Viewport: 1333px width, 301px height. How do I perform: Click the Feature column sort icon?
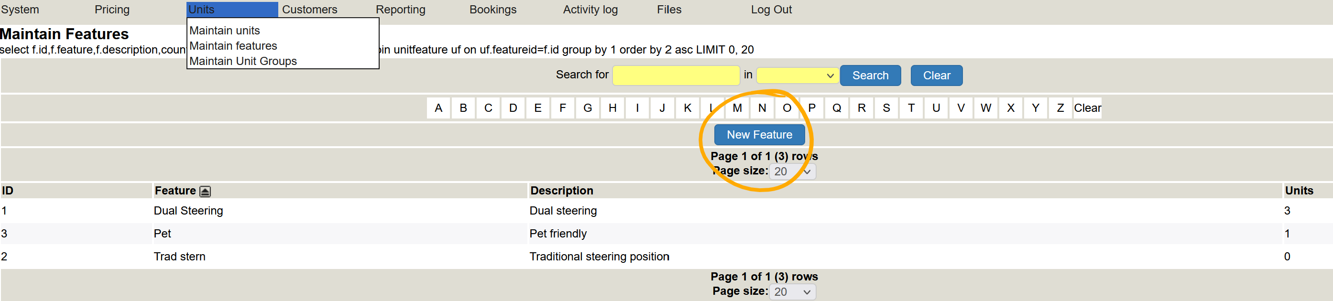[205, 192]
